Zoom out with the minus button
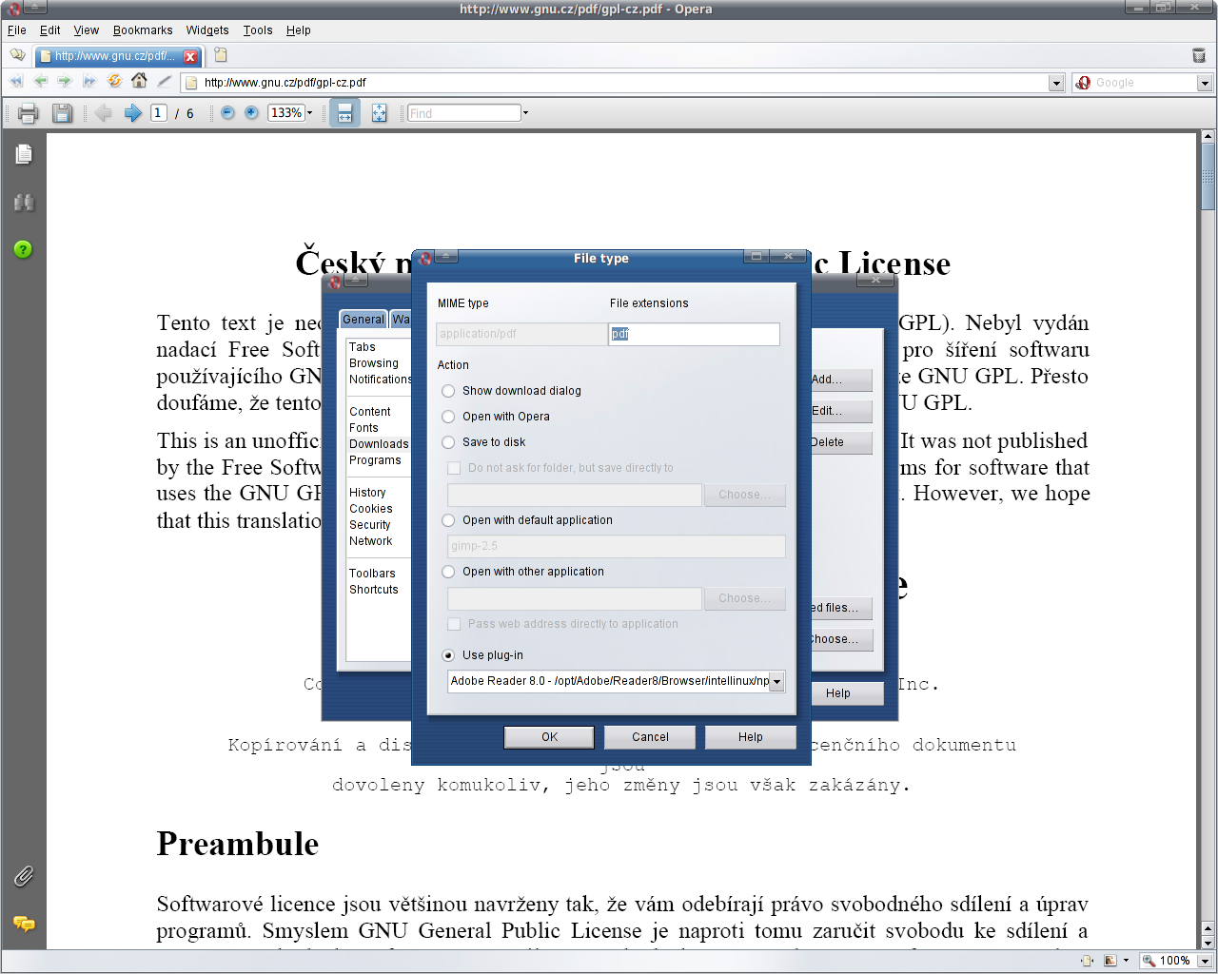Image resolution: width=1218 pixels, height=974 pixels. click(227, 112)
